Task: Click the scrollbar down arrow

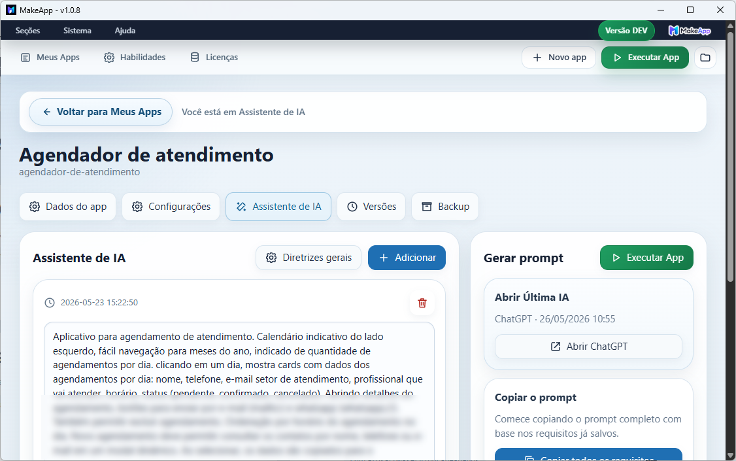Action: [x=730, y=455]
